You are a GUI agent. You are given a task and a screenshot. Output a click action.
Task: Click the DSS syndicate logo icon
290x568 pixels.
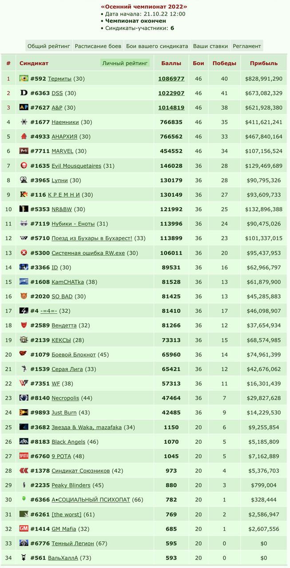click(24, 93)
